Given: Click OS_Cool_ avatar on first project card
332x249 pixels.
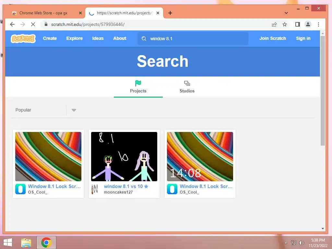Looking at the screenshot, I should (x=20, y=189).
